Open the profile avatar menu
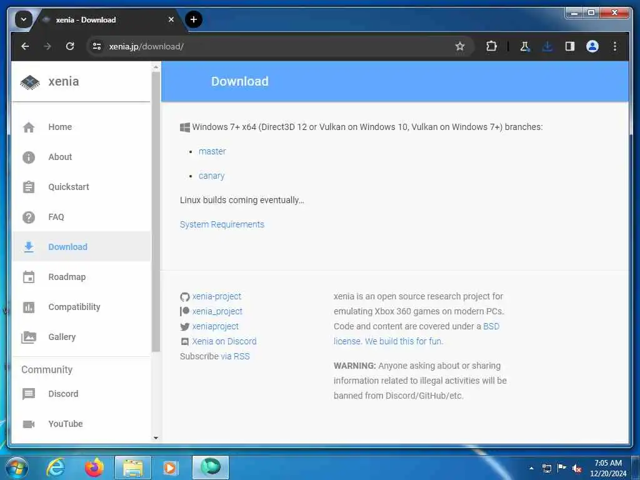The image size is (640, 480). tap(592, 46)
